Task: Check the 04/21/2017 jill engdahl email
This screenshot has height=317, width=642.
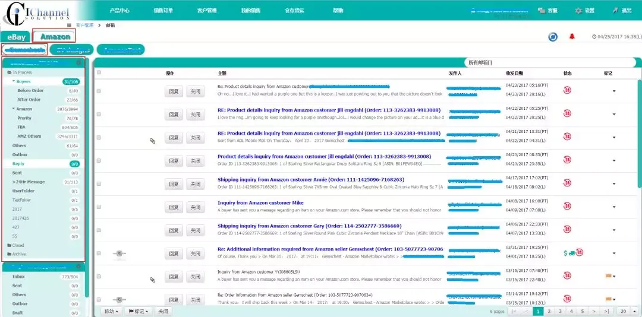Action: [99, 138]
